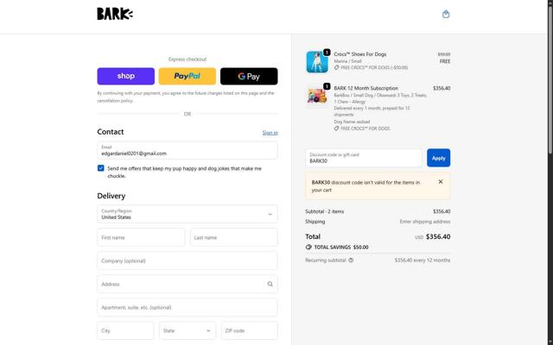553x345 pixels.
Task: Click the BARK 12 Month Subscription thumbnail
Action: coord(316,94)
